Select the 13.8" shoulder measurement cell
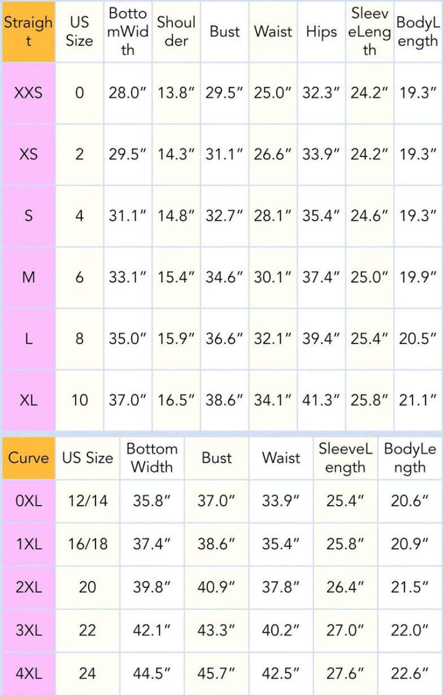Viewport: 443px width, 695px height. click(x=176, y=93)
